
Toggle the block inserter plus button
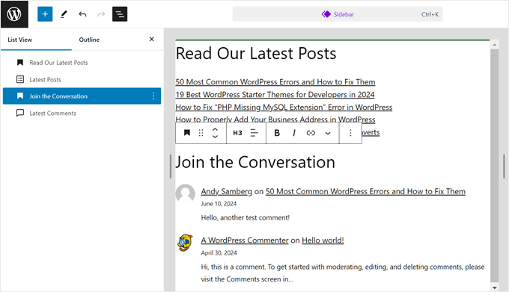[x=45, y=14]
